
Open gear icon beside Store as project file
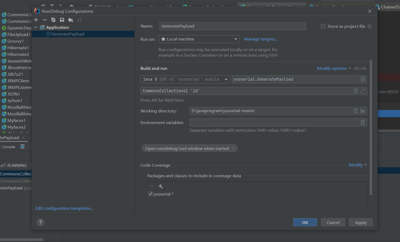(370, 26)
